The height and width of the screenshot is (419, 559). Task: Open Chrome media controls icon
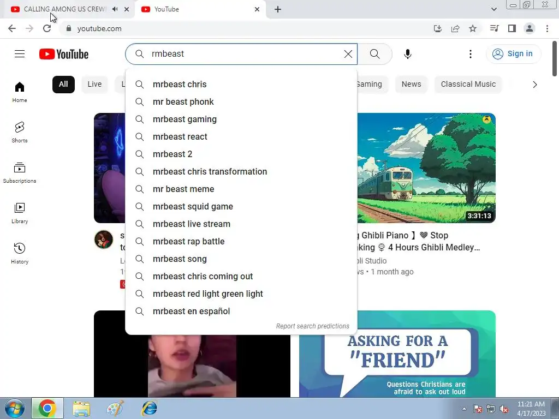[494, 28]
